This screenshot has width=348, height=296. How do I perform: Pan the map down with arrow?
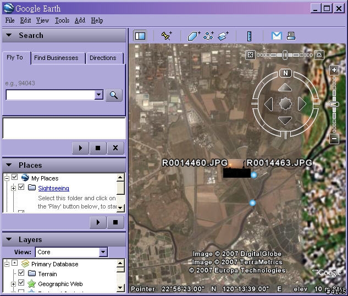click(285, 120)
